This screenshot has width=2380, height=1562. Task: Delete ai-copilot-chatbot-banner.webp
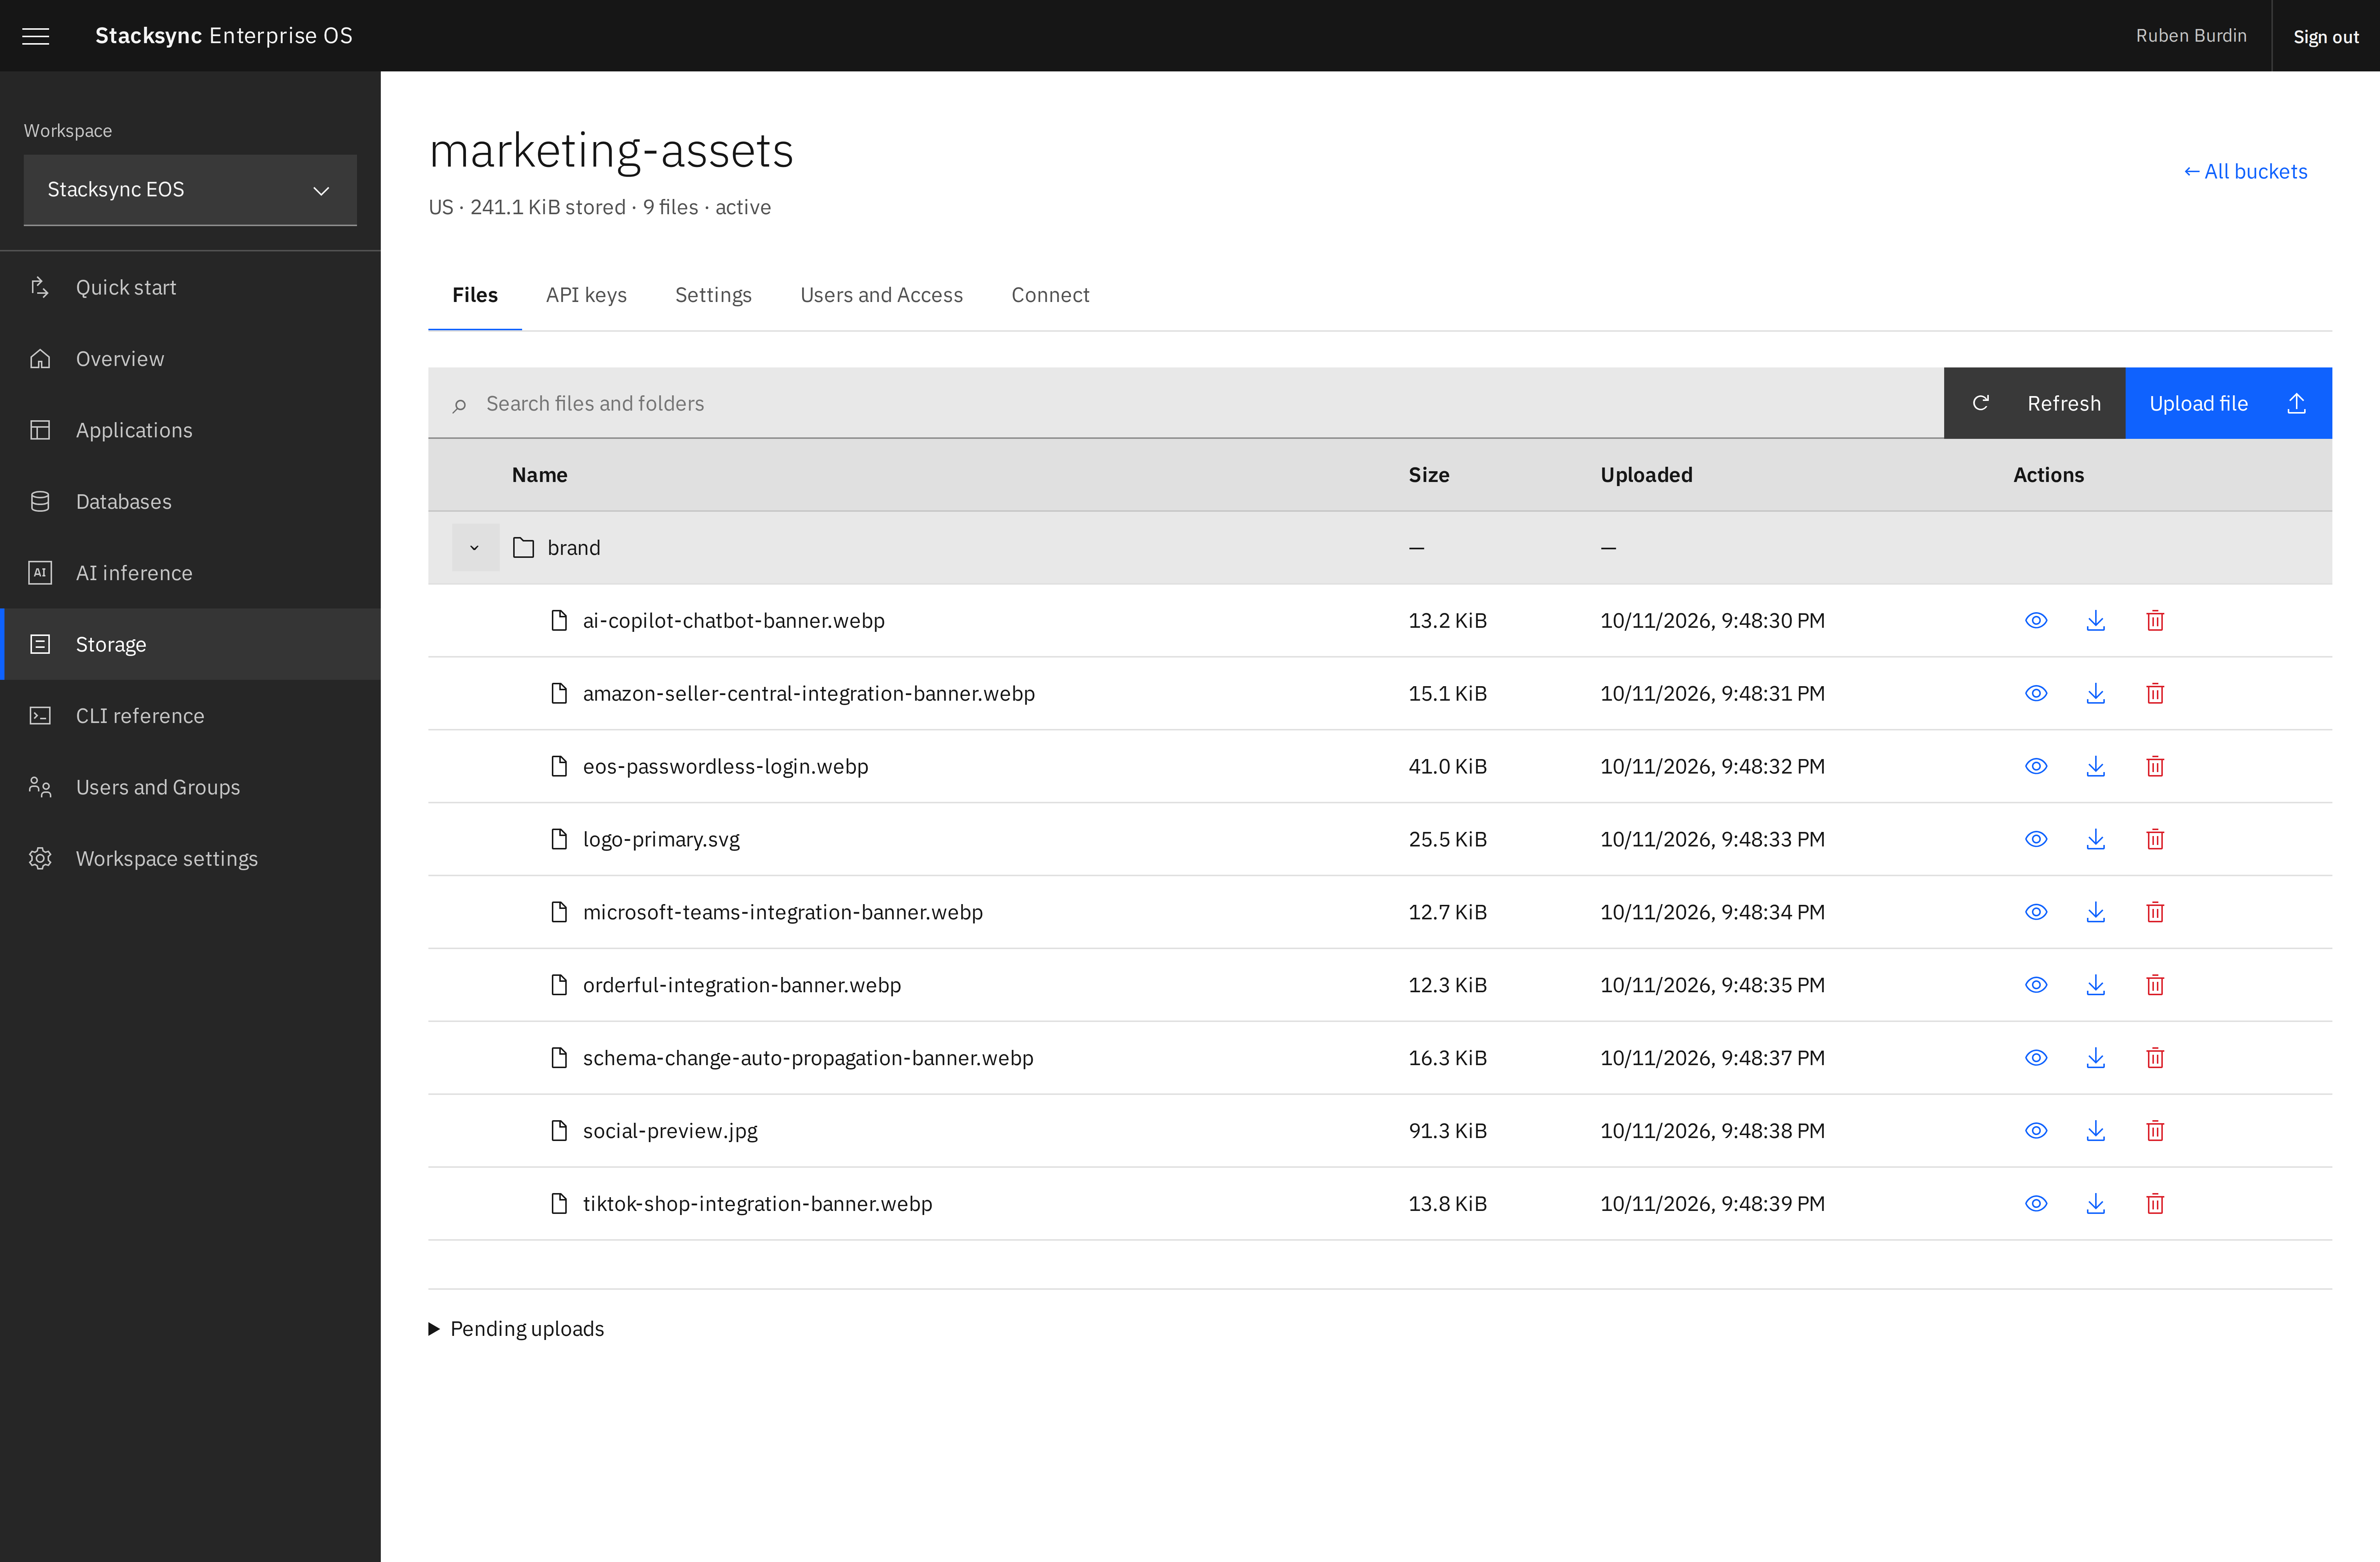[2155, 621]
